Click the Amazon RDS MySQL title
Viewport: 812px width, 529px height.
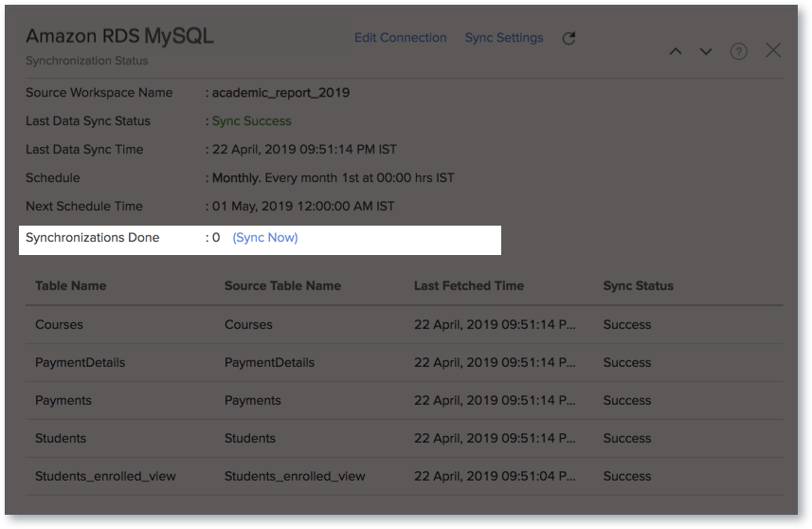(x=119, y=36)
